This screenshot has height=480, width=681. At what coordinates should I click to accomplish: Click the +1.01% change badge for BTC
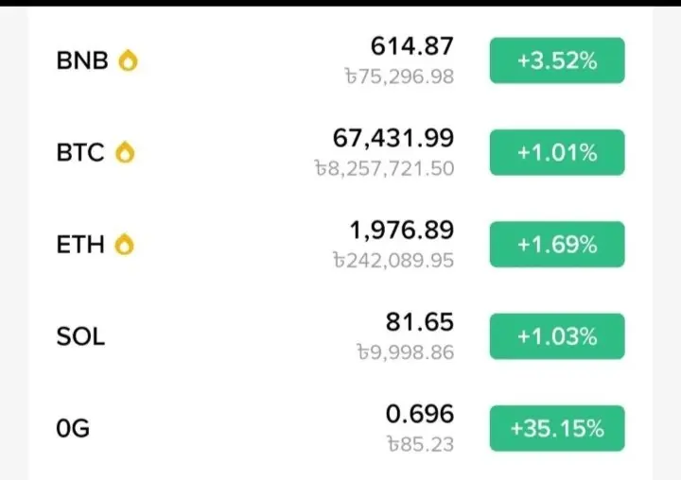(x=557, y=152)
